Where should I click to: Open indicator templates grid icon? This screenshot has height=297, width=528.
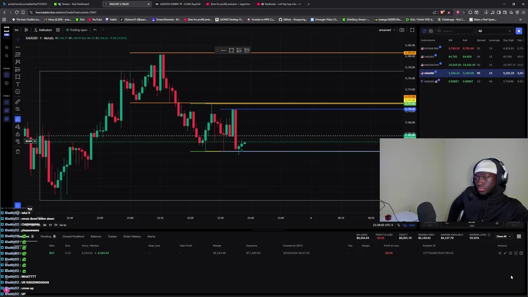pyautogui.click(x=58, y=30)
